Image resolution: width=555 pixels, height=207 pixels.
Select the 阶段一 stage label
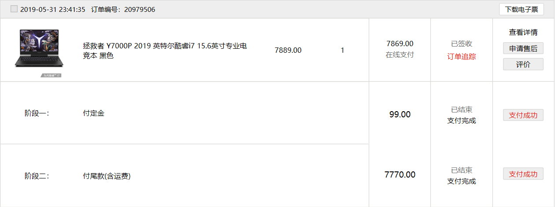pyautogui.click(x=37, y=113)
